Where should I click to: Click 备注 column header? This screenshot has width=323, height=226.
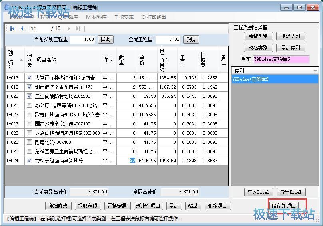(223, 60)
